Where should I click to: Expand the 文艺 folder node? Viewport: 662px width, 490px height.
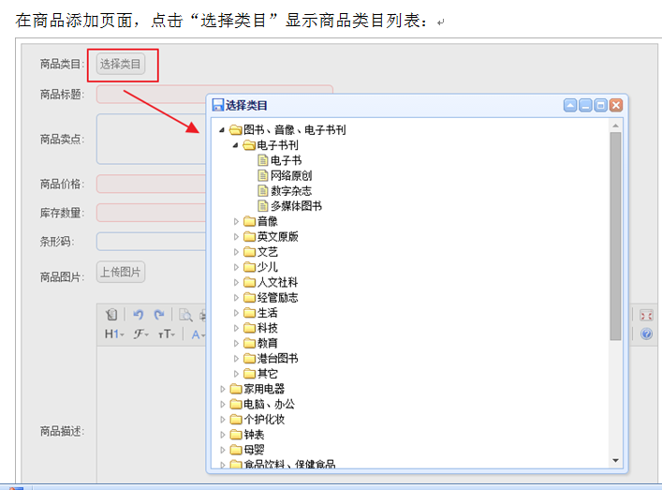(236, 252)
